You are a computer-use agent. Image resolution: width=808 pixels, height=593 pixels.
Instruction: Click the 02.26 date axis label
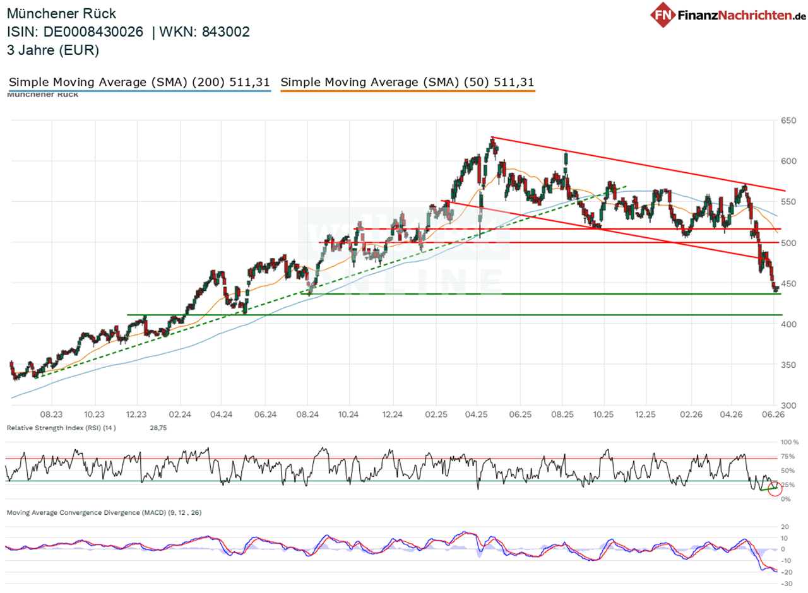[691, 415]
